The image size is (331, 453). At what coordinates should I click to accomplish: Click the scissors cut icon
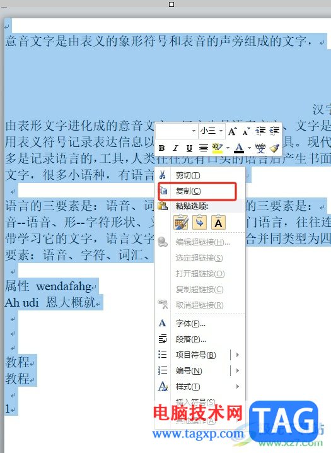pyautogui.click(x=163, y=175)
